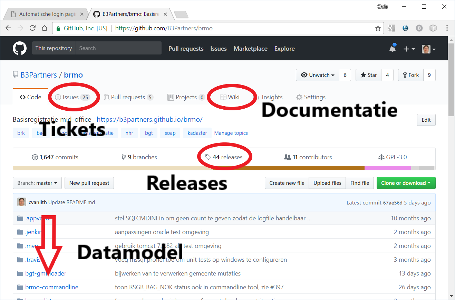This screenshot has height=300, width=455.
Task: Click the kadaster topic tag
Action: [x=197, y=133]
